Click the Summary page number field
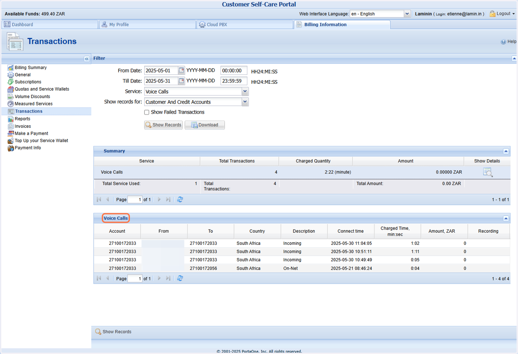The width and height of the screenshot is (518, 354). pyautogui.click(x=135, y=200)
